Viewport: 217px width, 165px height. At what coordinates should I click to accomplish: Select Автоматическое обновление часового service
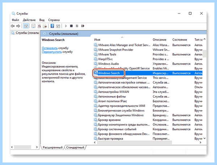(x=124, y=87)
